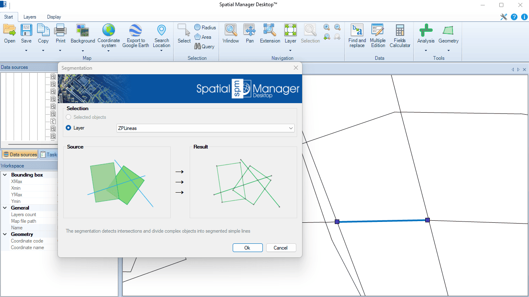Cancel the Segmentation dialog
Screen dimensions: 529x297
click(x=281, y=248)
